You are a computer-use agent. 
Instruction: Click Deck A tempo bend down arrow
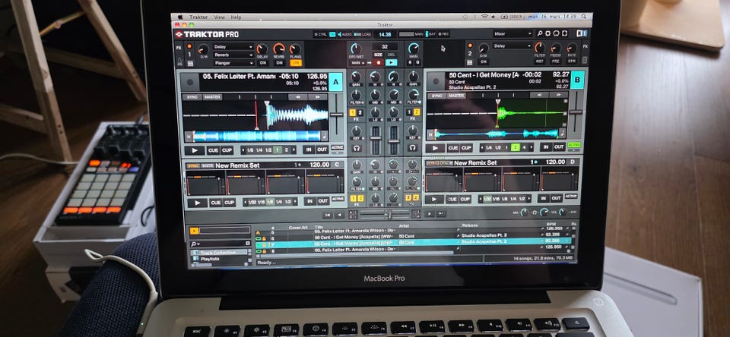click(297, 96)
